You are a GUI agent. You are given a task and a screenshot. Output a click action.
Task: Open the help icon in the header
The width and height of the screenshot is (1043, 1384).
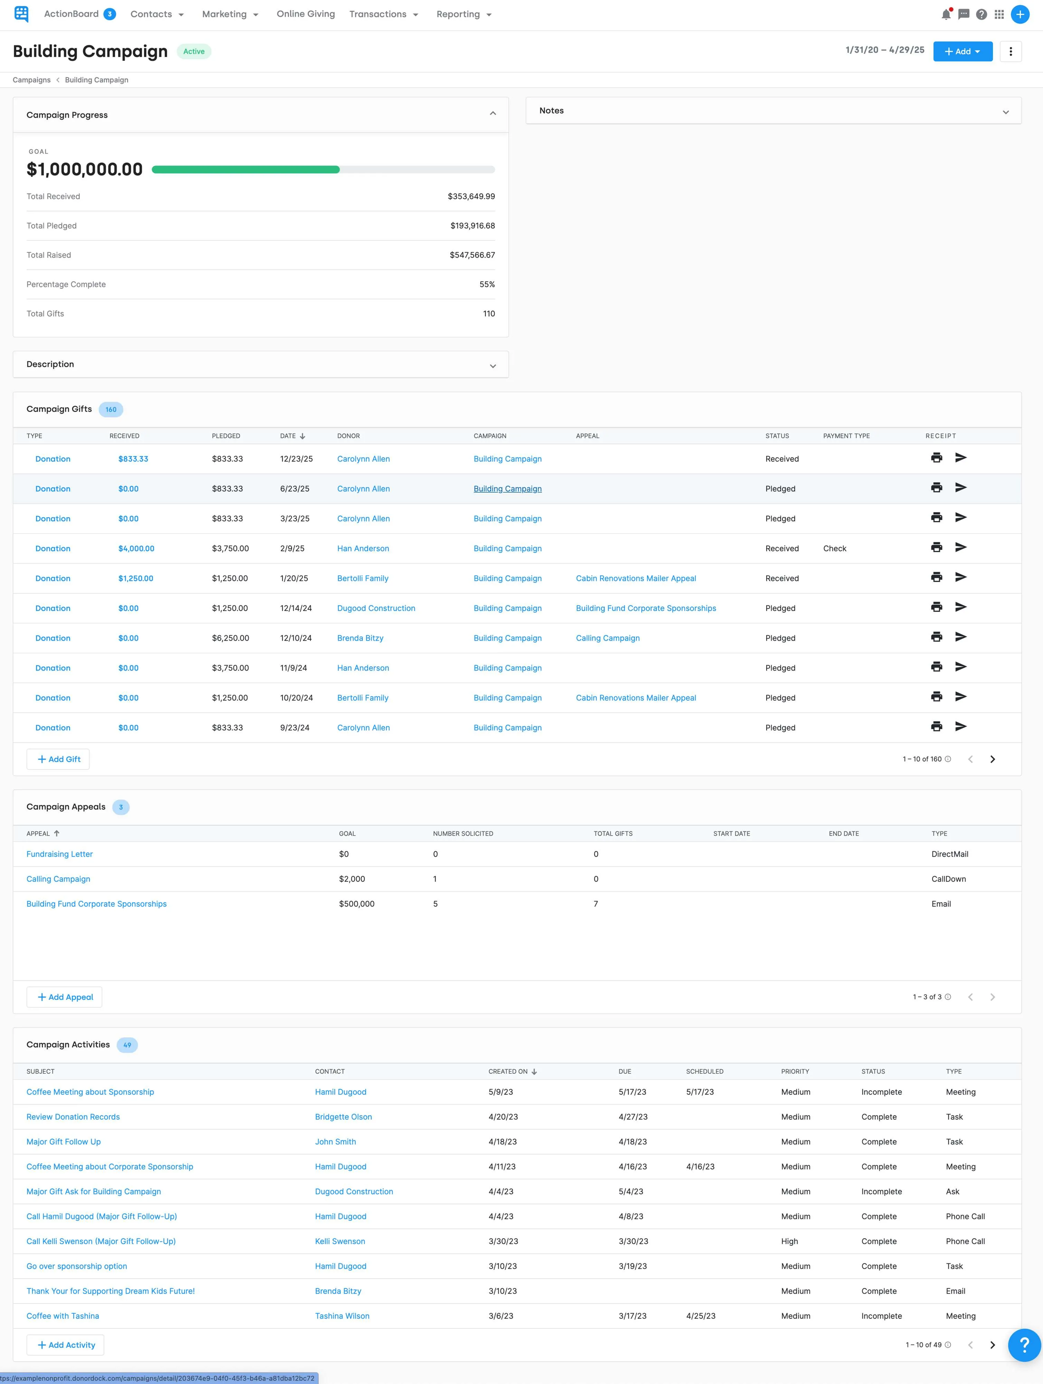pos(980,14)
